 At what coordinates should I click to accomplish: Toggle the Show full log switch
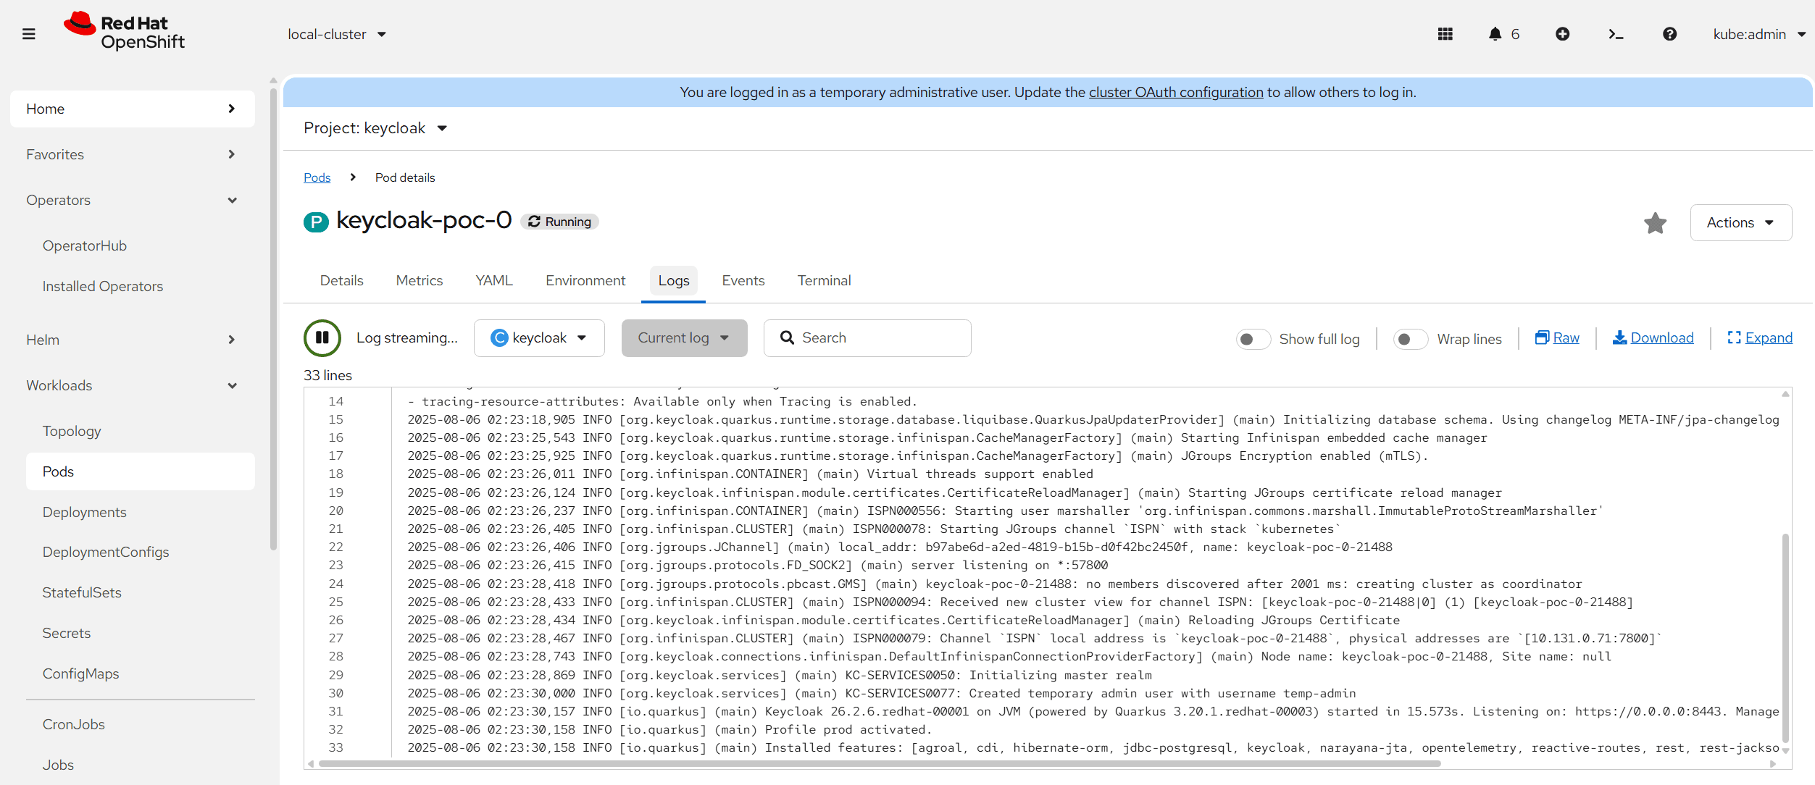[x=1253, y=339]
